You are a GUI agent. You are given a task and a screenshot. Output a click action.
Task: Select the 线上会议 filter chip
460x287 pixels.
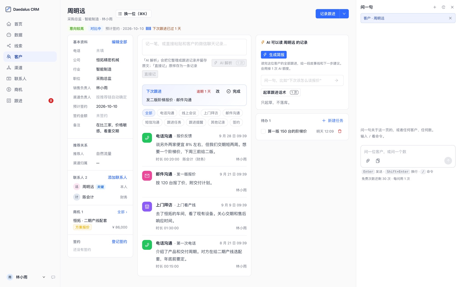click(189, 113)
